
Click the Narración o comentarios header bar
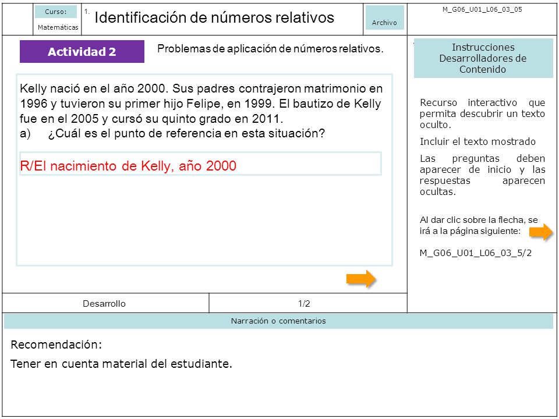click(x=278, y=321)
